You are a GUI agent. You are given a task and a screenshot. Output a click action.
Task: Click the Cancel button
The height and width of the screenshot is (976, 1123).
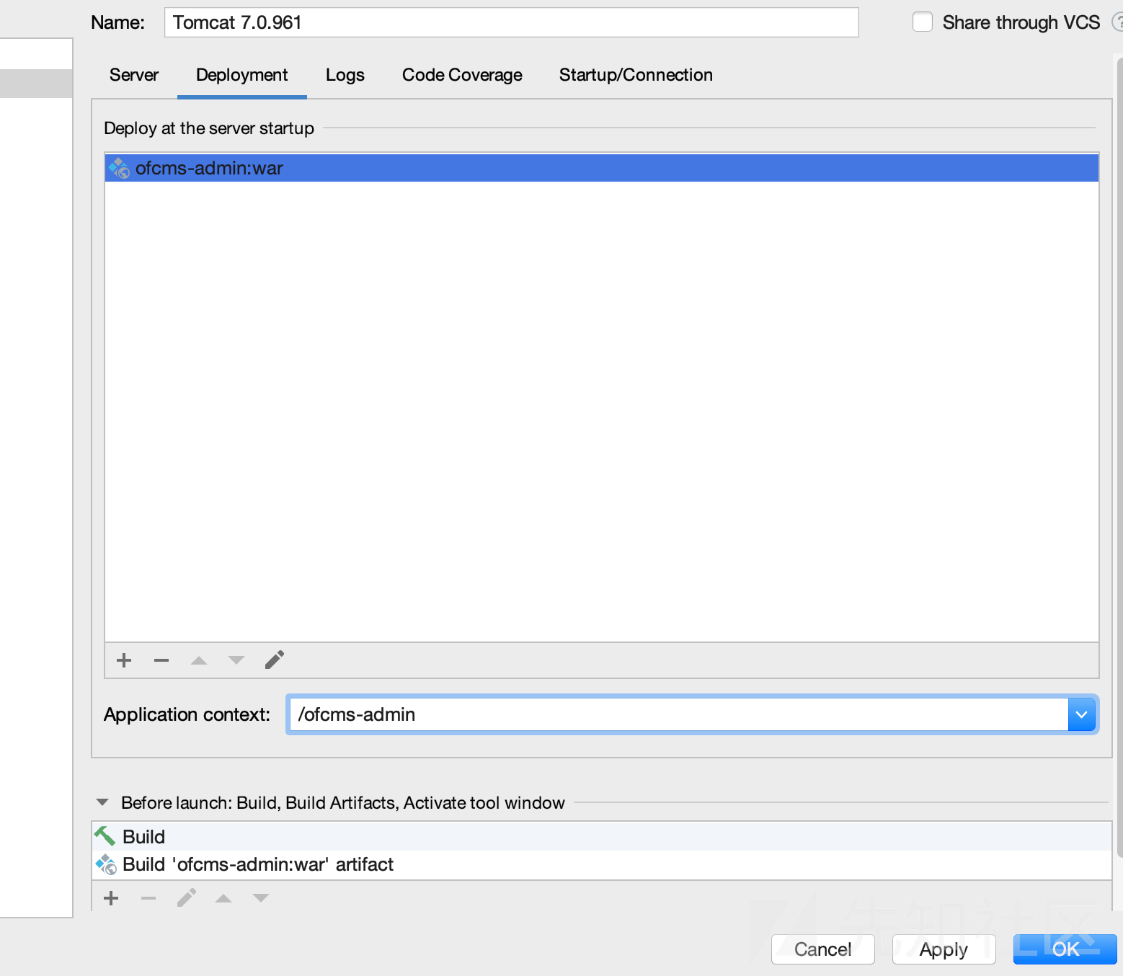click(x=823, y=949)
